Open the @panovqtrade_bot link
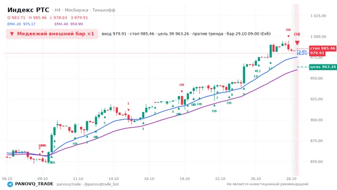Viewport: 337px width, 190px height. click(x=102, y=184)
